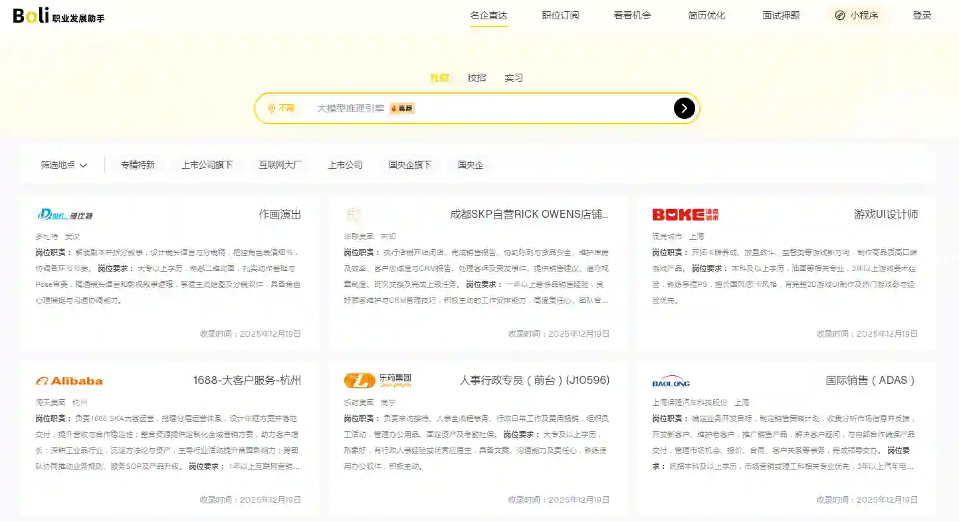This screenshot has height=522, width=959.
Task: Click the 乐药集团 company logo
Action: 377,381
